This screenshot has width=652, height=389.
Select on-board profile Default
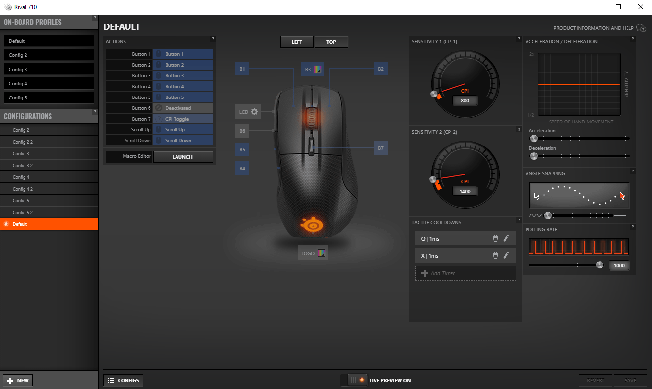point(49,41)
